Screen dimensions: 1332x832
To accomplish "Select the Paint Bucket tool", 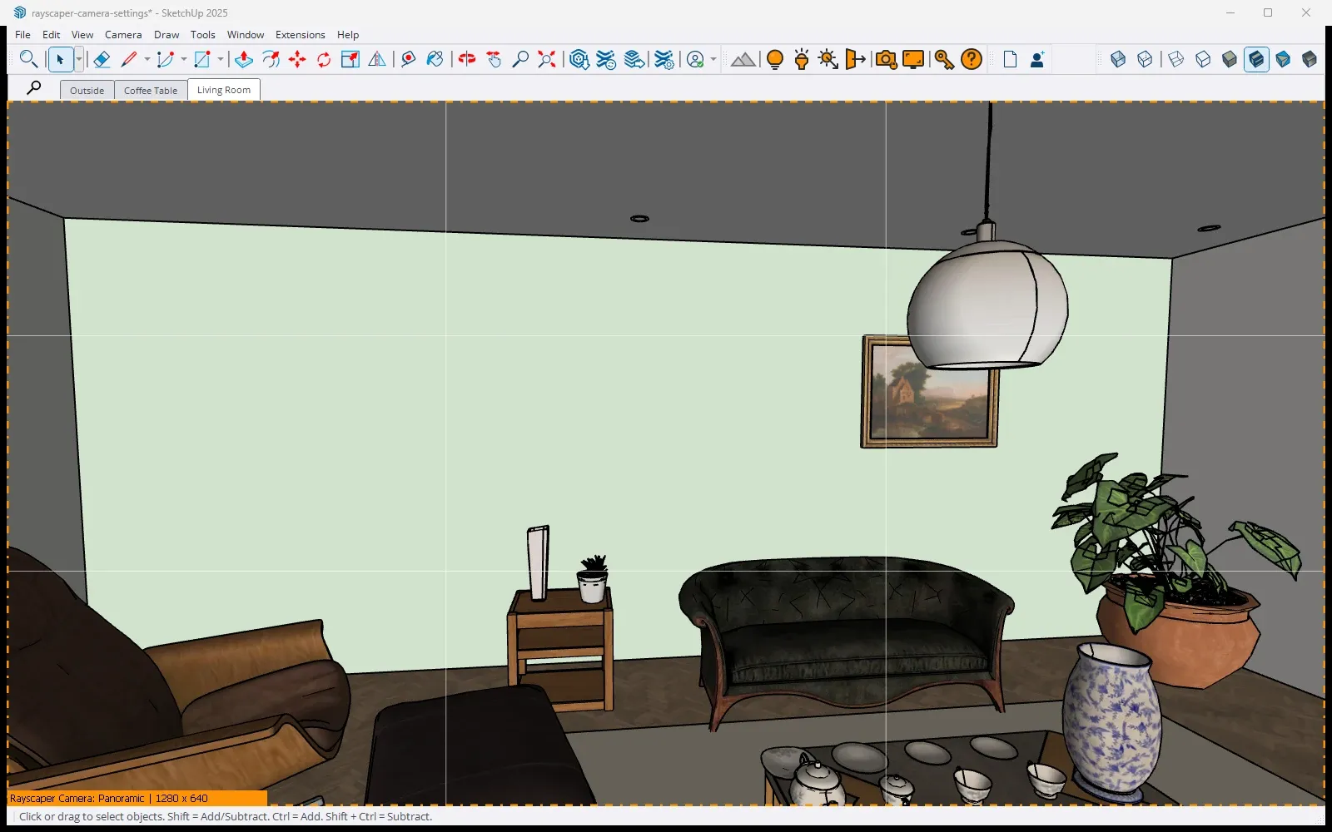I will 435,59.
